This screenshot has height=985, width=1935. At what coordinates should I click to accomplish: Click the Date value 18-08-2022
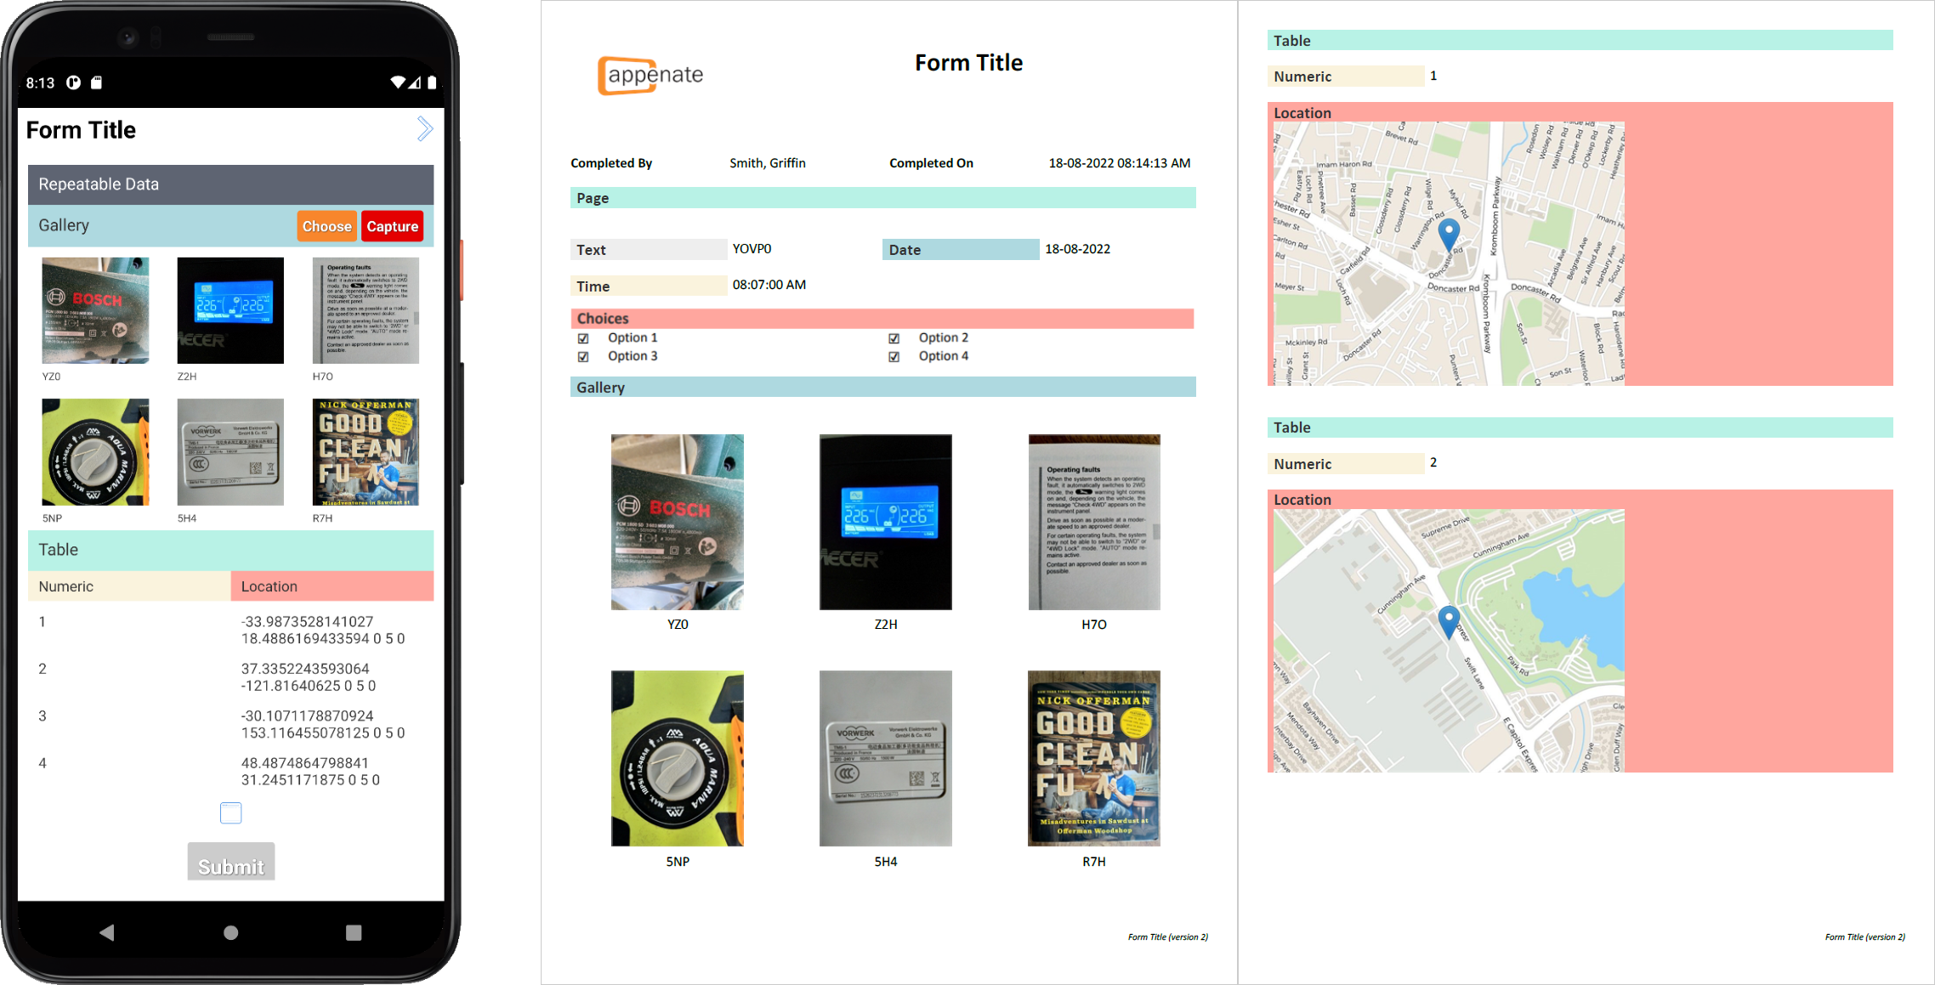pyautogui.click(x=1078, y=249)
